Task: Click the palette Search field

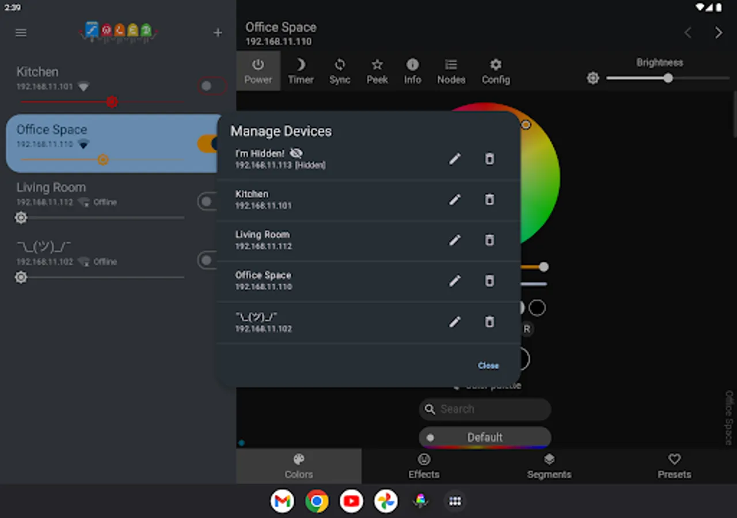Action: [485, 409]
